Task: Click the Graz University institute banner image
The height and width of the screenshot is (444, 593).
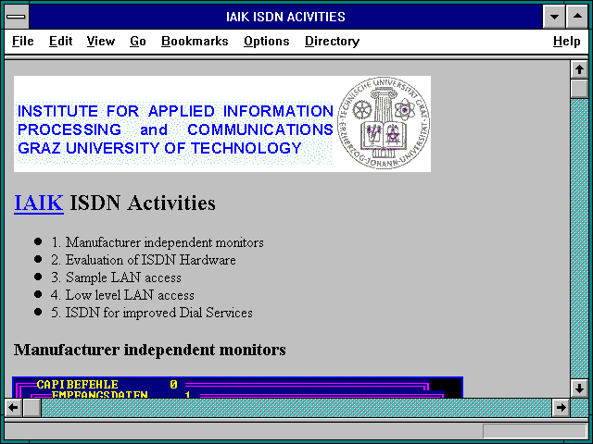Action: (222, 124)
